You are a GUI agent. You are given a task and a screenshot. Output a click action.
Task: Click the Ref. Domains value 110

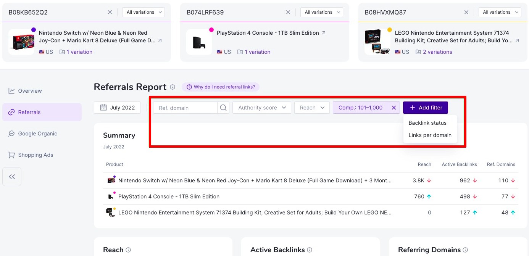click(x=503, y=180)
